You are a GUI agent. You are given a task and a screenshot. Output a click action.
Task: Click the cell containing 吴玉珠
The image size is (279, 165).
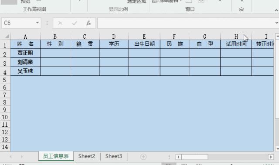click(x=25, y=71)
